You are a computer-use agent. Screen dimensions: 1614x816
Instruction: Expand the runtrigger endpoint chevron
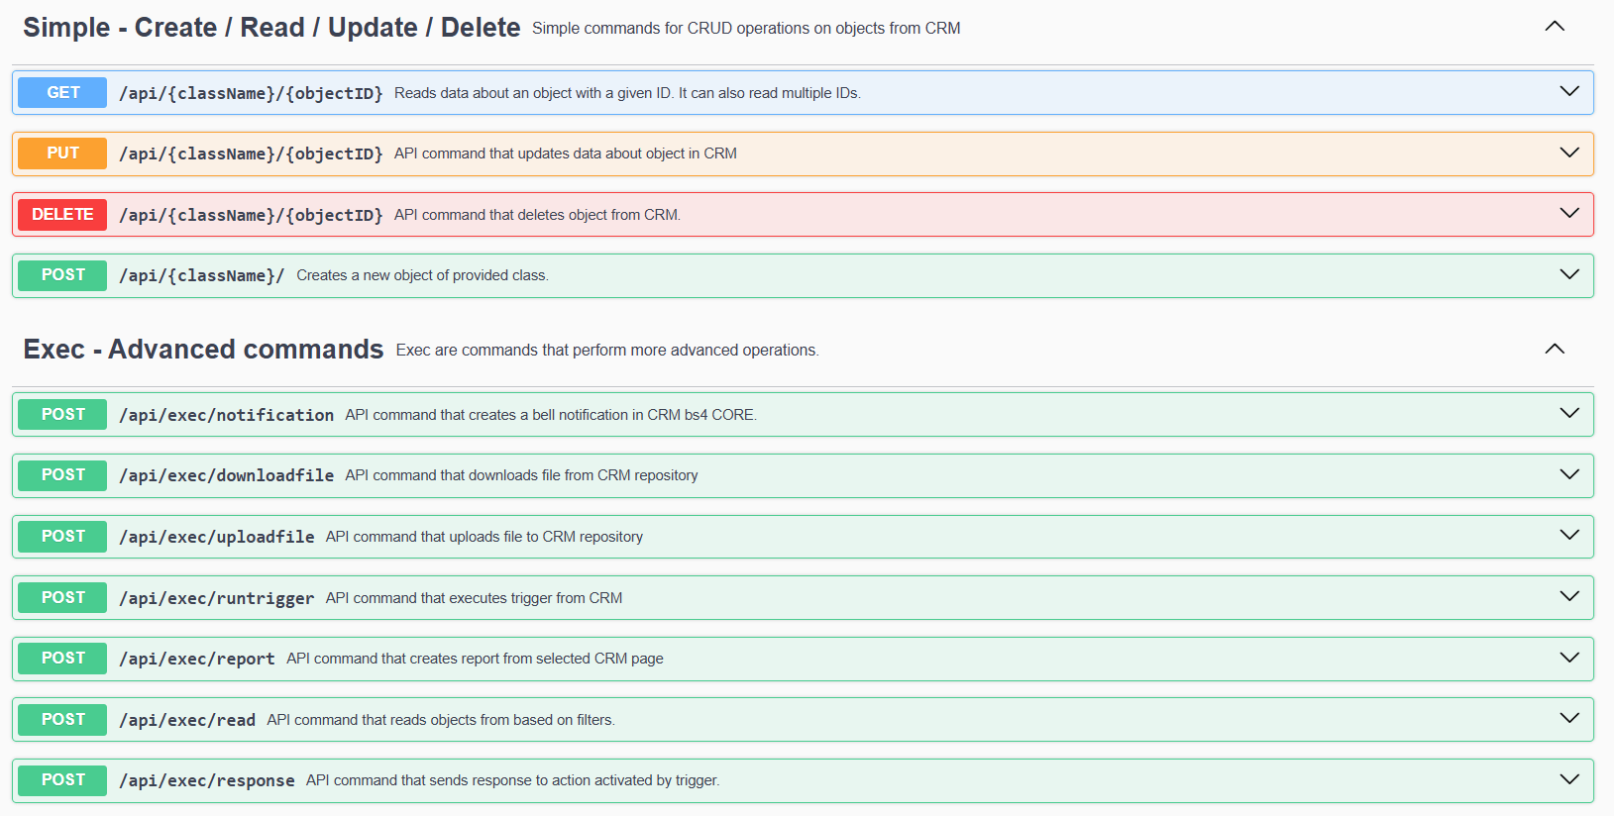coord(1569,596)
